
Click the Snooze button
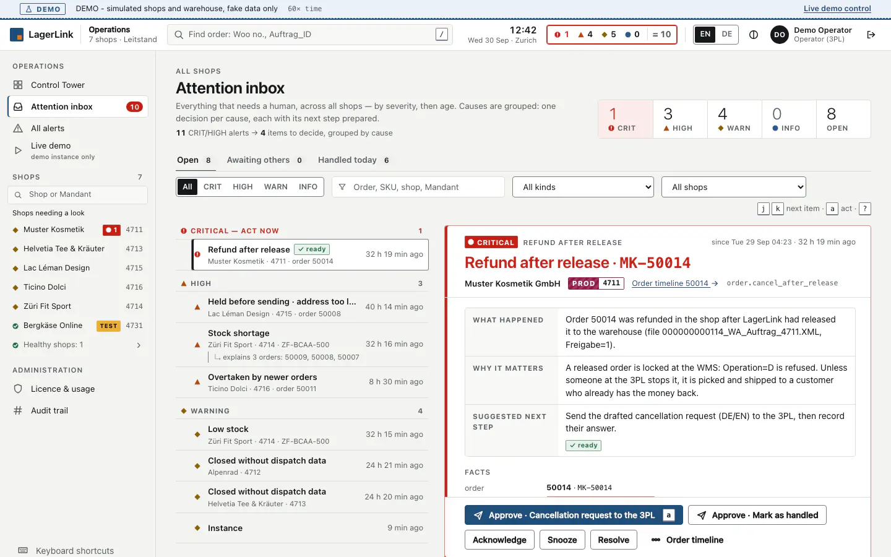pos(562,540)
